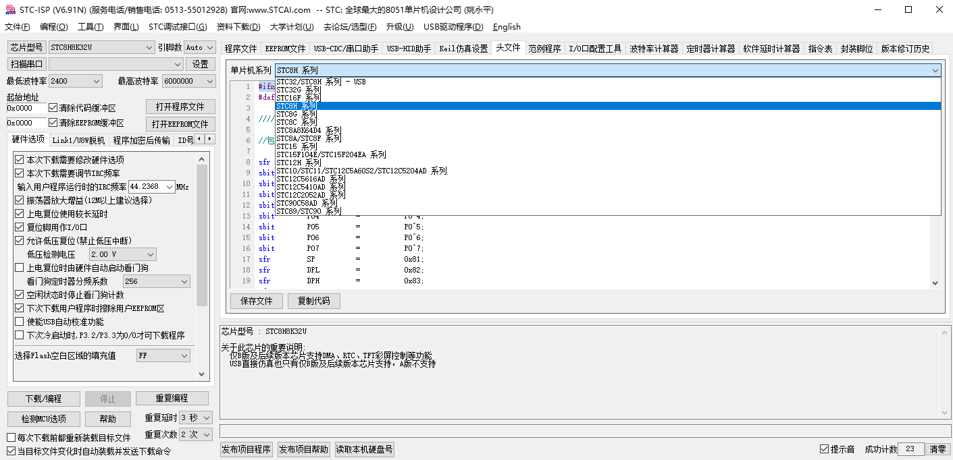Image resolution: width=953 pixels, height=460 pixels.
Task: Click scroll-down arrow of header code editor
Action: pos(935,283)
